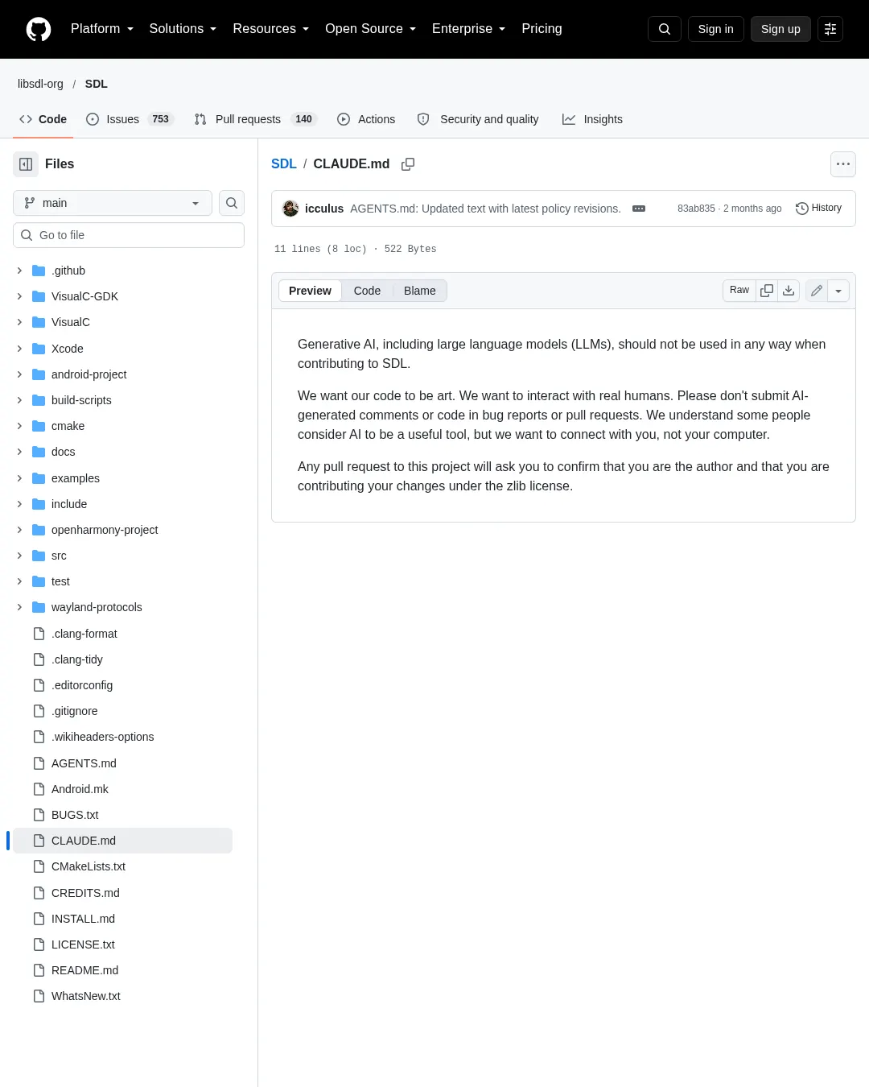Click the file search magnifier beside branch selector
This screenshot has width=869, height=1087.
(x=232, y=203)
